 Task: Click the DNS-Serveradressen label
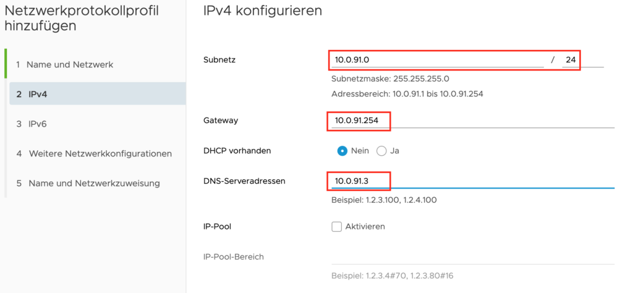coord(245,180)
